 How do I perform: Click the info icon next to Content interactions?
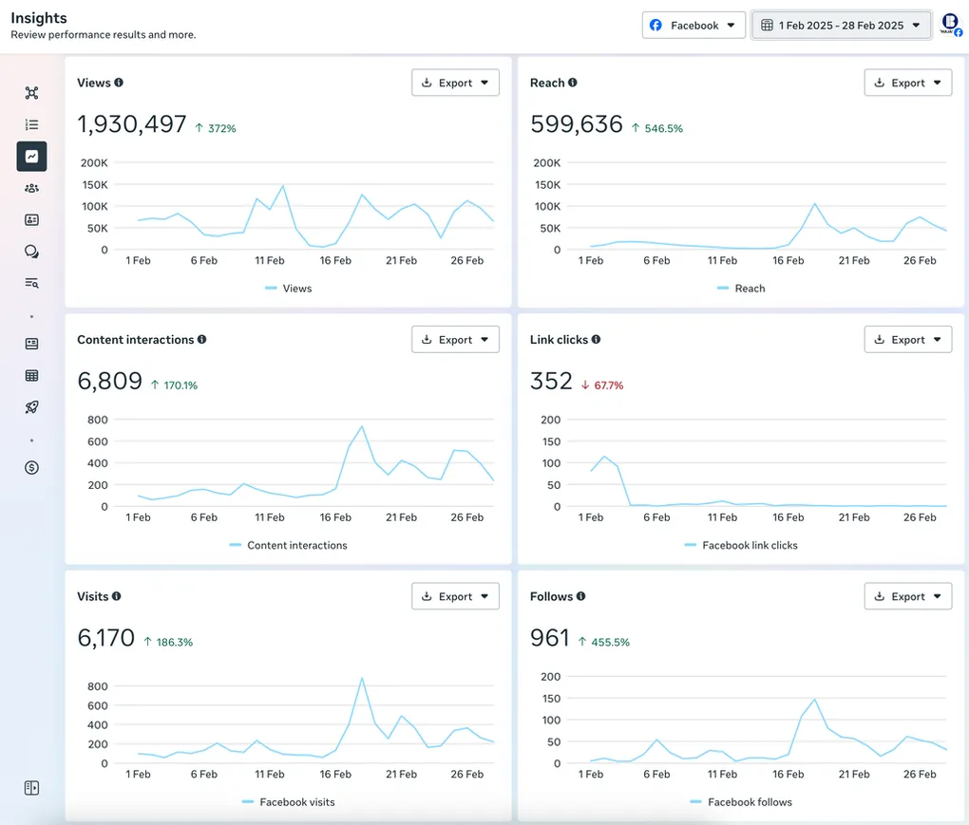[x=202, y=339]
